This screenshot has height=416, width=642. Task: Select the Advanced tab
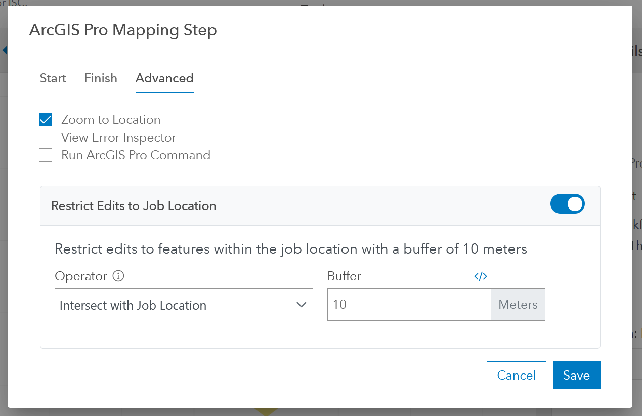(x=164, y=78)
